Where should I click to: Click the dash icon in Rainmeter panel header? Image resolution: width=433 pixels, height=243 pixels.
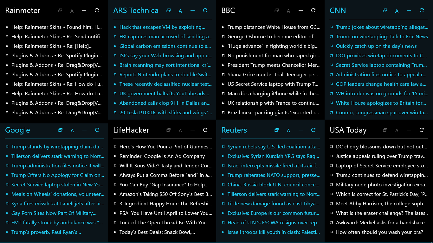pyautogui.click(x=84, y=11)
